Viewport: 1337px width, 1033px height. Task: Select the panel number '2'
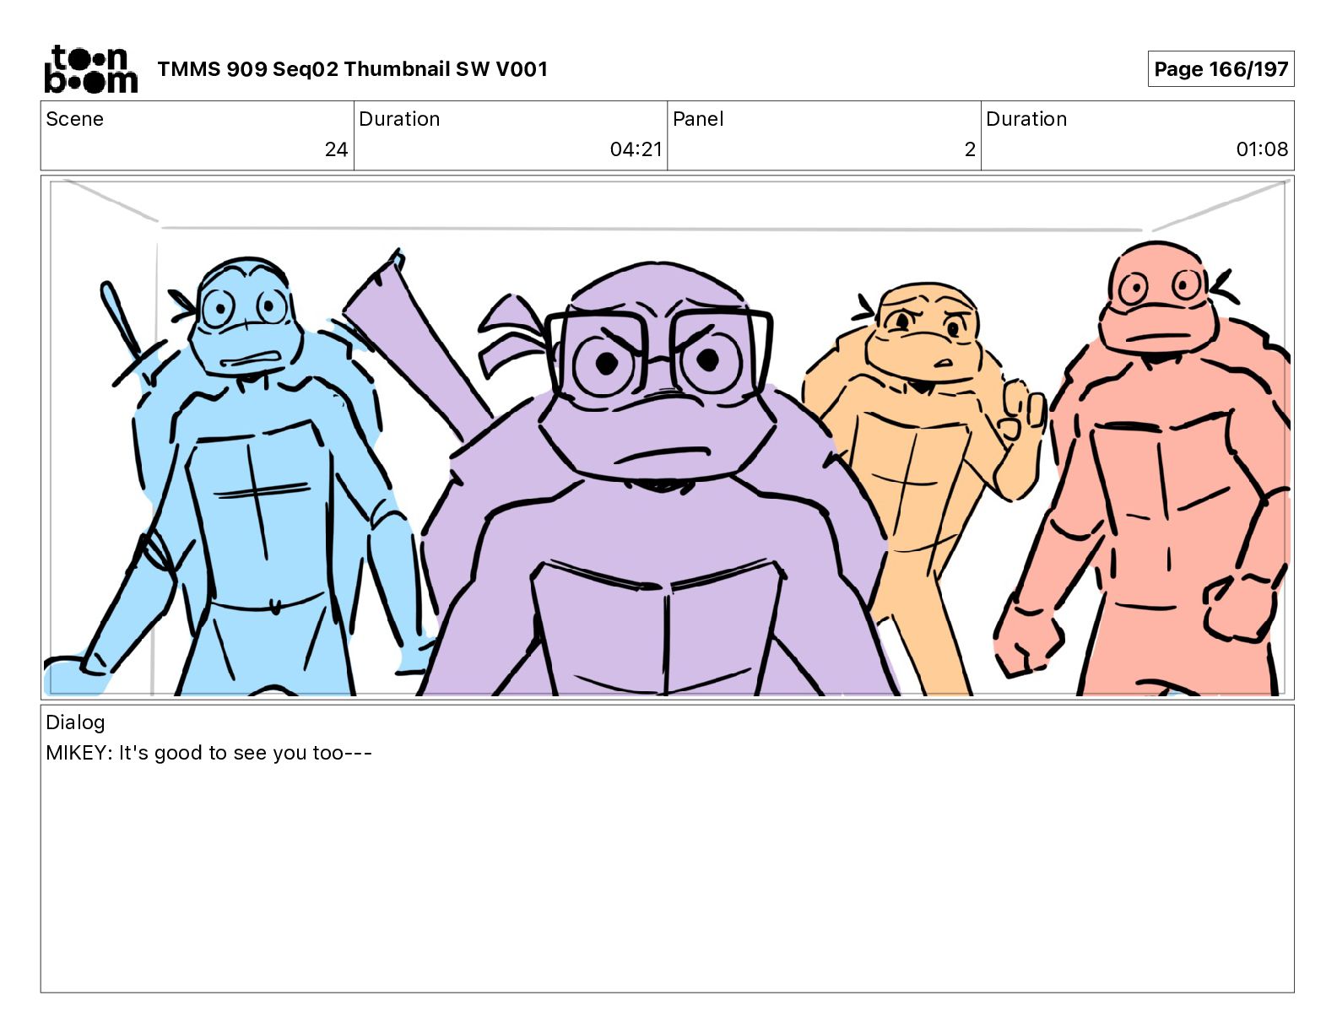coord(970,149)
